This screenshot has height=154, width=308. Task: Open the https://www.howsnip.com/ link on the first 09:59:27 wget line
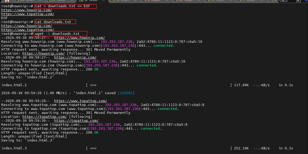point(79,38)
